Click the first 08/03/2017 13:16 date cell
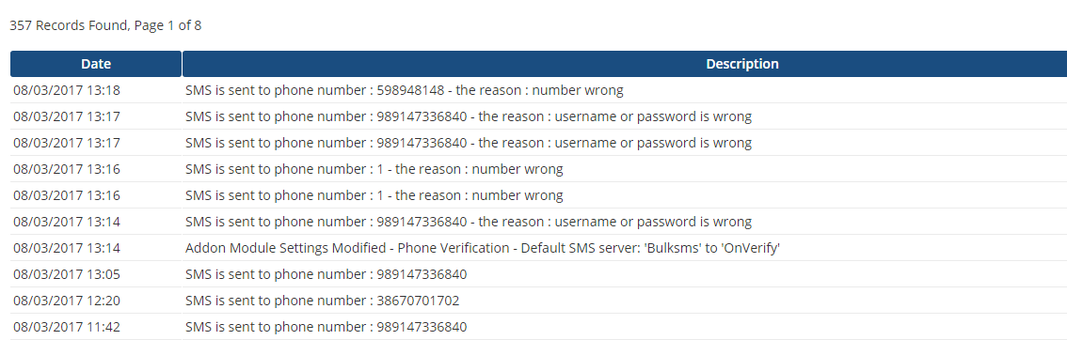Screen dimensions: 1067x340 67,169
